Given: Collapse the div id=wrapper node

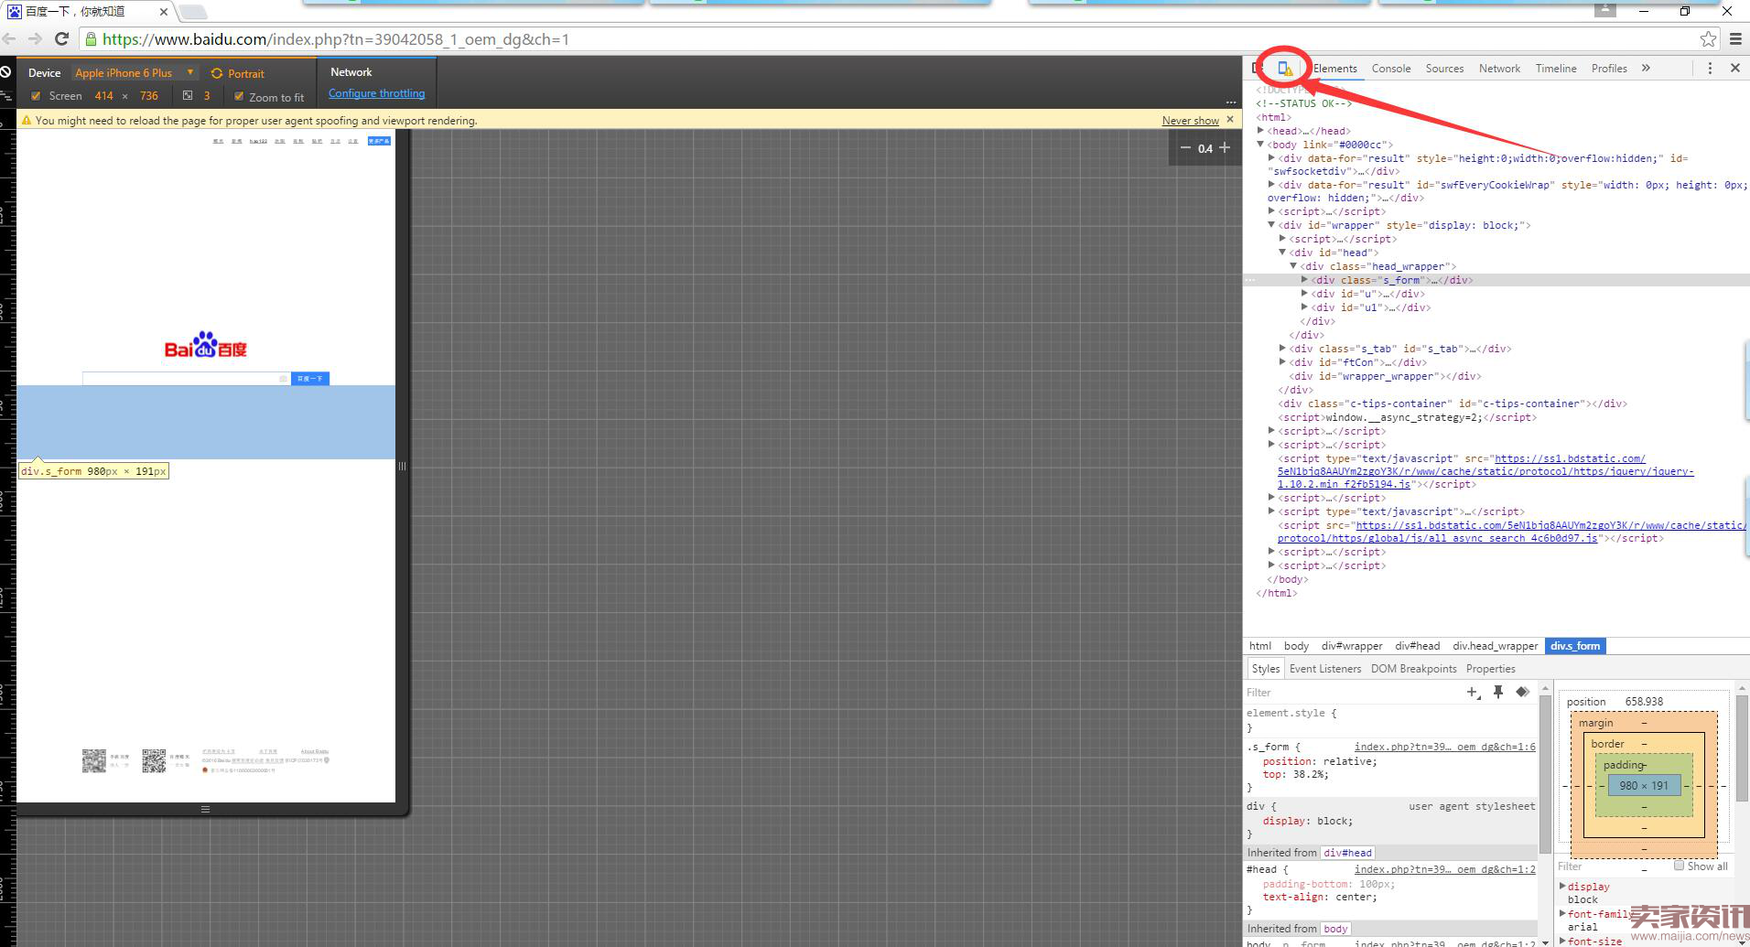Looking at the screenshot, I should (1271, 225).
